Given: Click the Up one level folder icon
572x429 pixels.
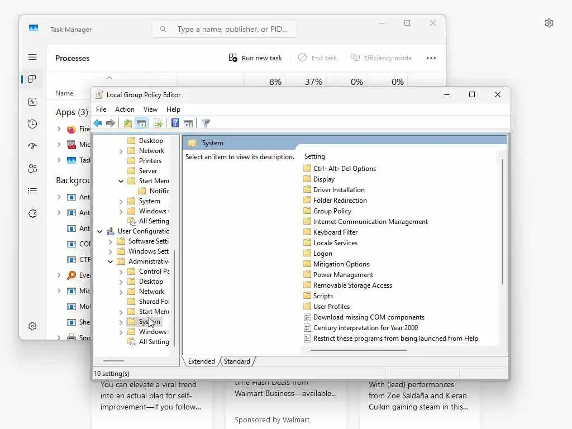Looking at the screenshot, I should [x=127, y=123].
